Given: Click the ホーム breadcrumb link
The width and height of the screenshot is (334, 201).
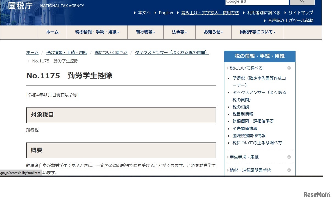Looking at the screenshot, I should click(x=32, y=52).
